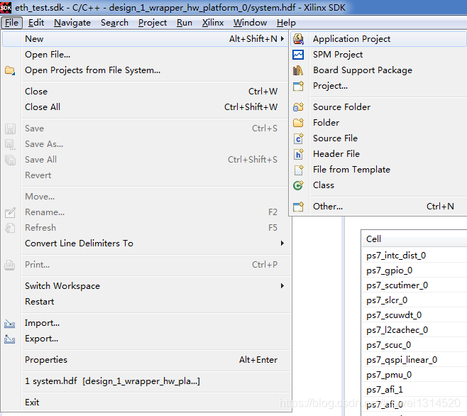
Task: Click the Cell column header
Action: (414, 239)
